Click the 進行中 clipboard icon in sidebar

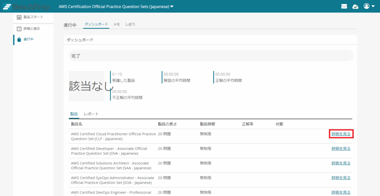pyautogui.click(x=19, y=40)
